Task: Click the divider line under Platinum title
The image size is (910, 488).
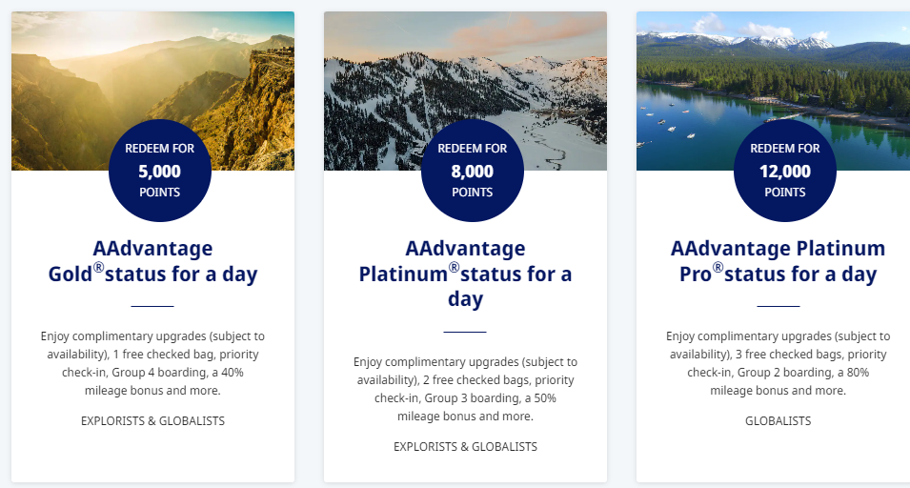Action: coord(465,332)
